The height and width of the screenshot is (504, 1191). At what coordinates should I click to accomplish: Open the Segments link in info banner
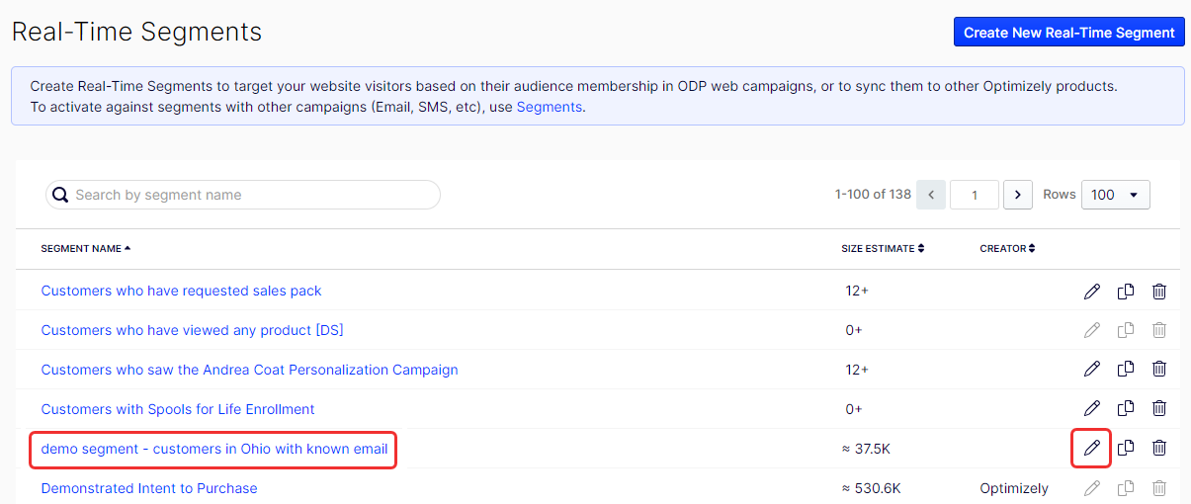click(x=550, y=107)
